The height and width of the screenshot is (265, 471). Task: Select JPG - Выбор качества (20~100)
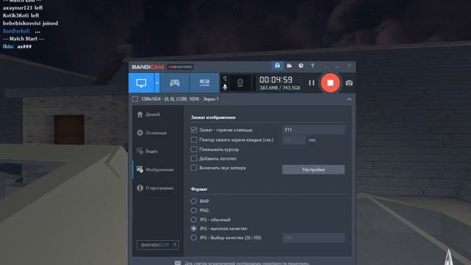point(194,238)
